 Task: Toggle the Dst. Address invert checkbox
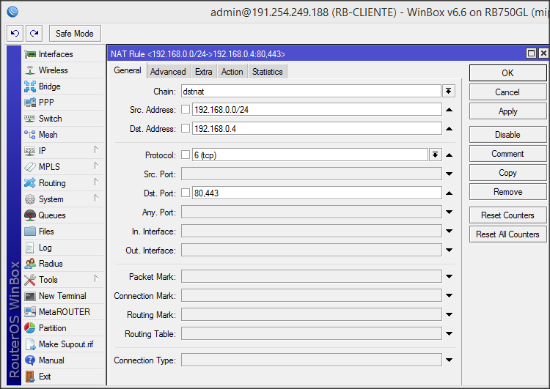(186, 128)
